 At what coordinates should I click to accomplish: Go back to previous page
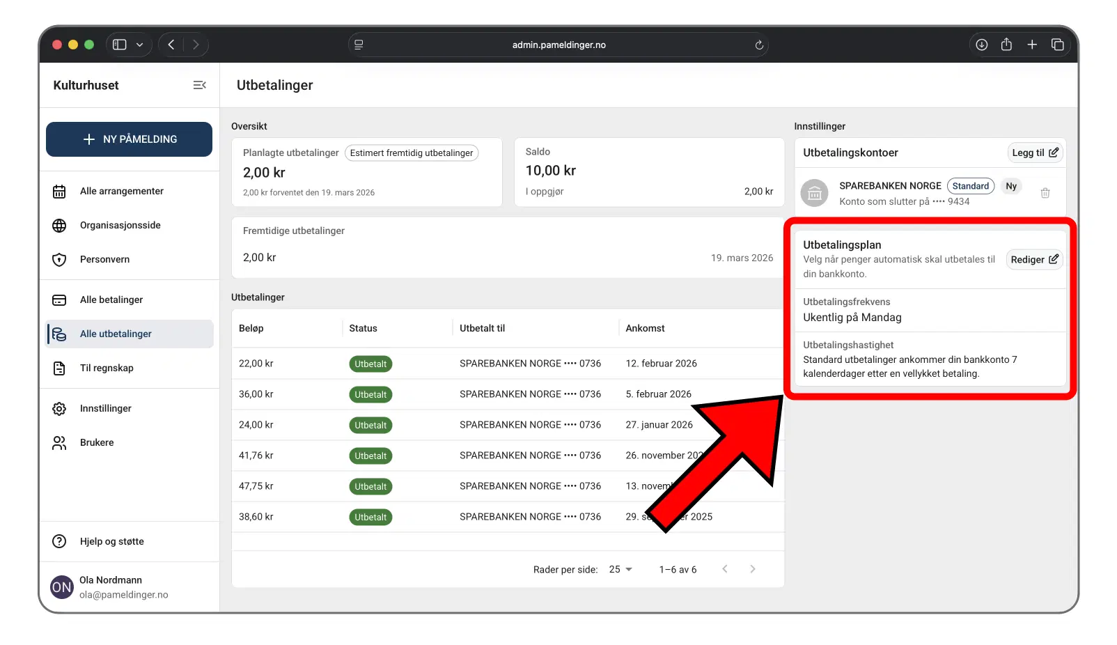[171, 45]
